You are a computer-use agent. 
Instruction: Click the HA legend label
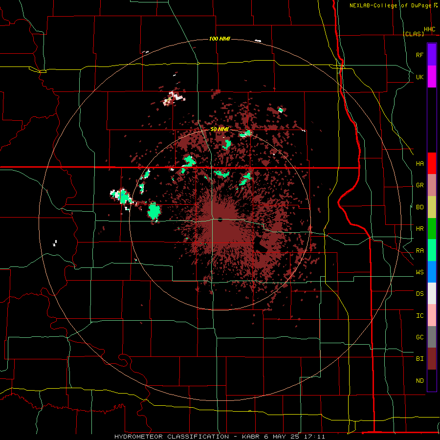coord(419,164)
